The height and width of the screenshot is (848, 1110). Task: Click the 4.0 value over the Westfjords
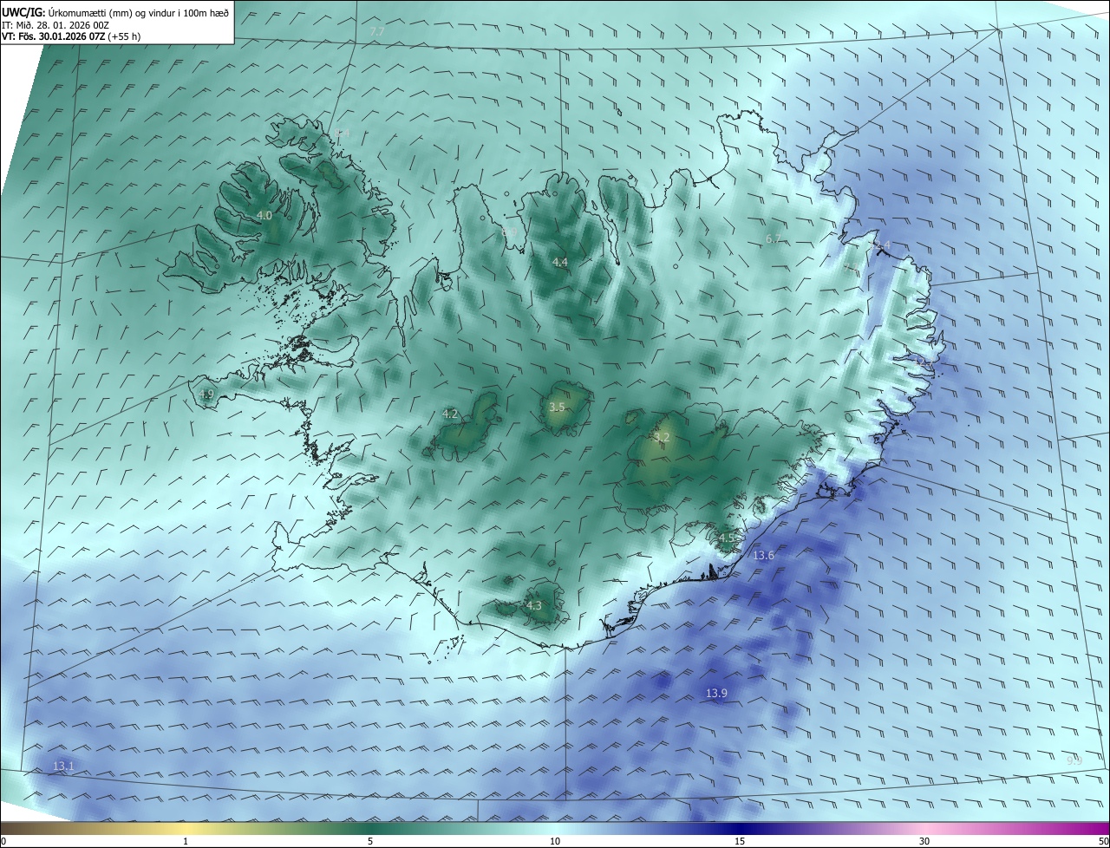[x=264, y=215]
